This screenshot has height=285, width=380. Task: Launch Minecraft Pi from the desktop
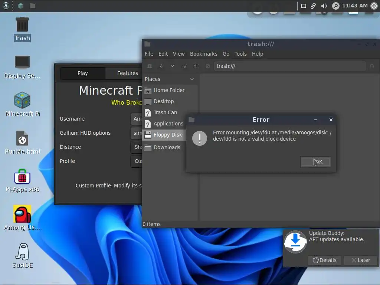click(22, 104)
